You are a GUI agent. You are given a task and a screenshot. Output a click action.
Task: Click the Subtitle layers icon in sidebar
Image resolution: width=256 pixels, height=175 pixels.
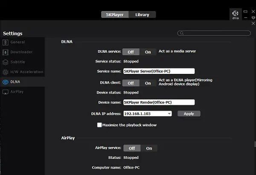pyautogui.click(x=6, y=62)
